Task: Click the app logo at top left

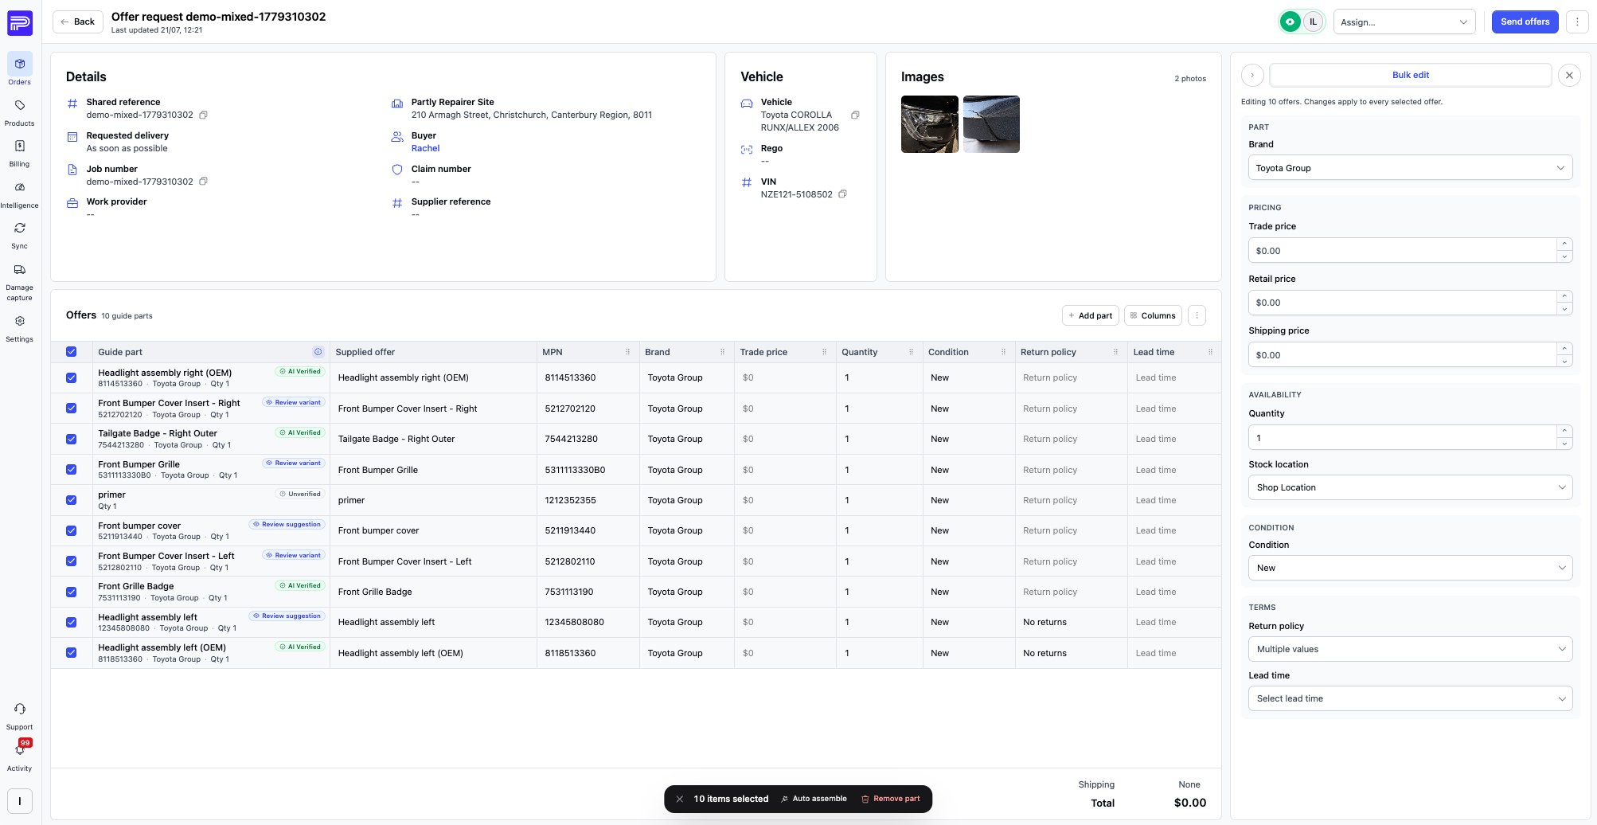Action: point(20,22)
